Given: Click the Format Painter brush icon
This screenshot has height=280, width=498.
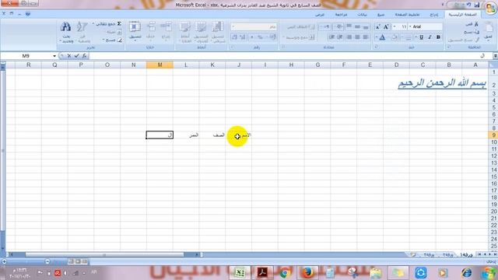Looking at the screenshot, I should tap(476, 40).
